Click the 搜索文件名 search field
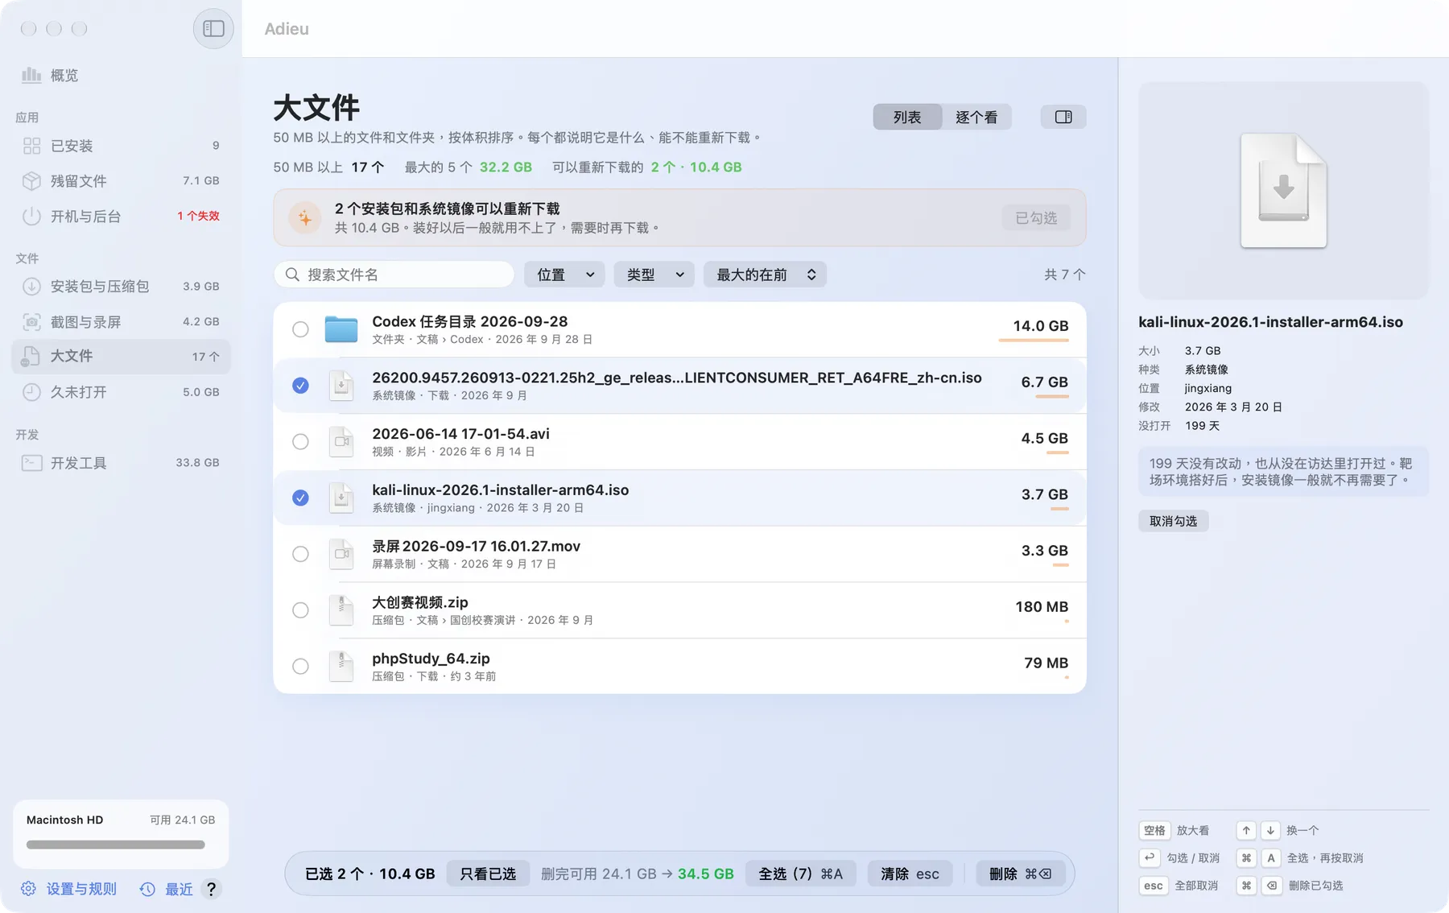 pyautogui.click(x=394, y=275)
